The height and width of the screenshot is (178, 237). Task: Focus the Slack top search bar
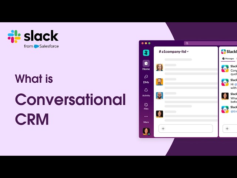tap(210, 43)
